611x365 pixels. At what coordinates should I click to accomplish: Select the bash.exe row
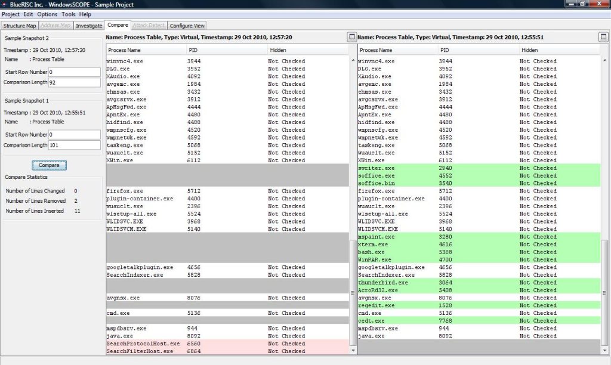click(x=479, y=252)
